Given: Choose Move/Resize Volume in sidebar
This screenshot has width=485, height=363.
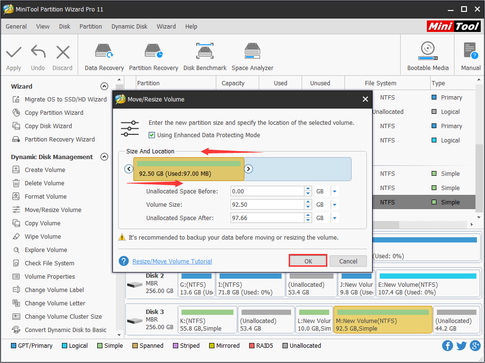Looking at the screenshot, I should point(47,210).
